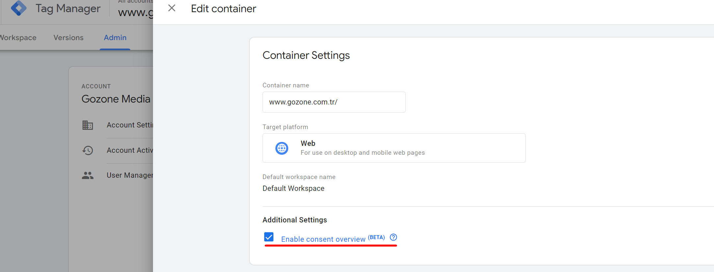Click the Tag Manager logo icon

tap(18, 8)
